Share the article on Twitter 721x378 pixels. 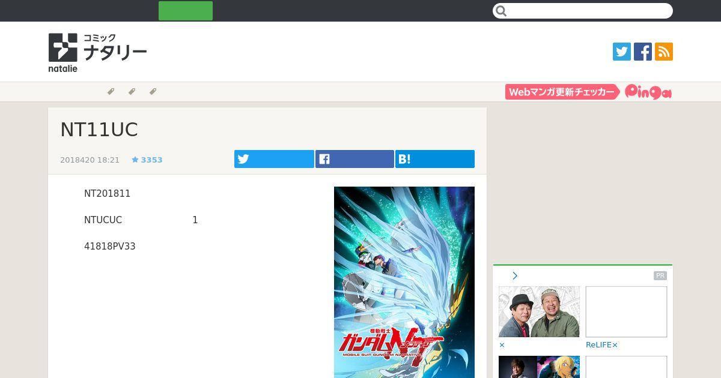(274, 159)
